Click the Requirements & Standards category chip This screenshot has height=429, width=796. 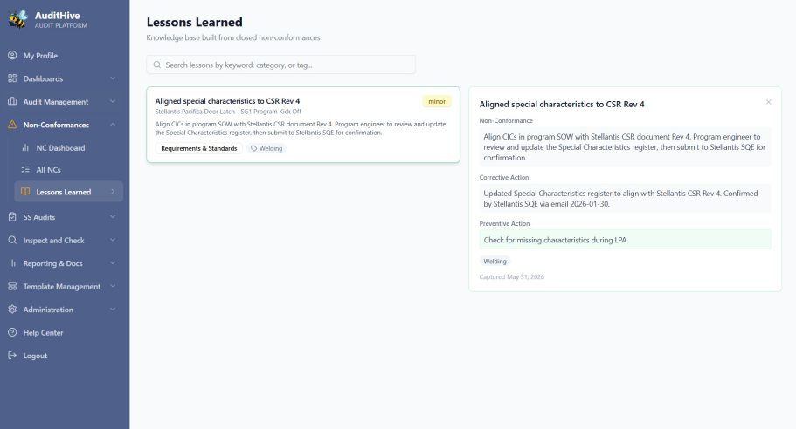(x=199, y=148)
